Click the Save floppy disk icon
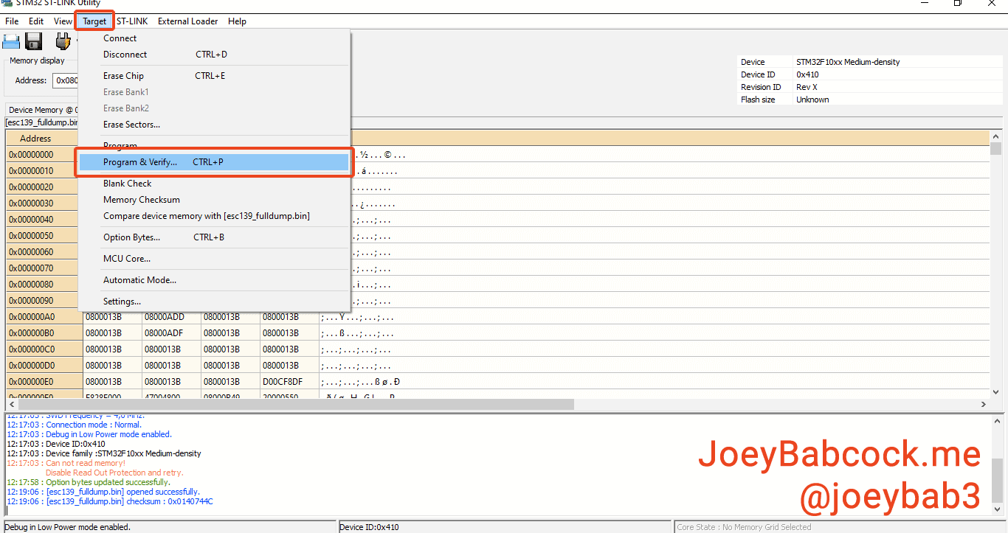Image resolution: width=1008 pixels, height=533 pixels. coord(34,41)
